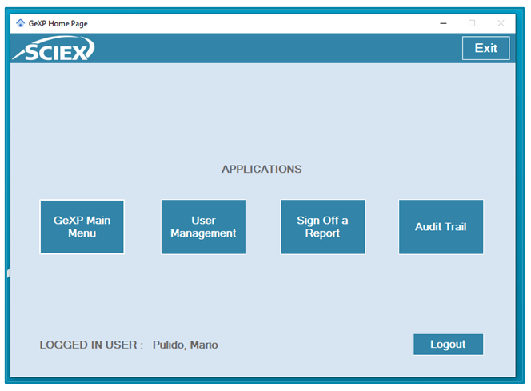Click empty space between user name and Logout
The width and height of the screenshot is (531, 391).
click(316, 345)
